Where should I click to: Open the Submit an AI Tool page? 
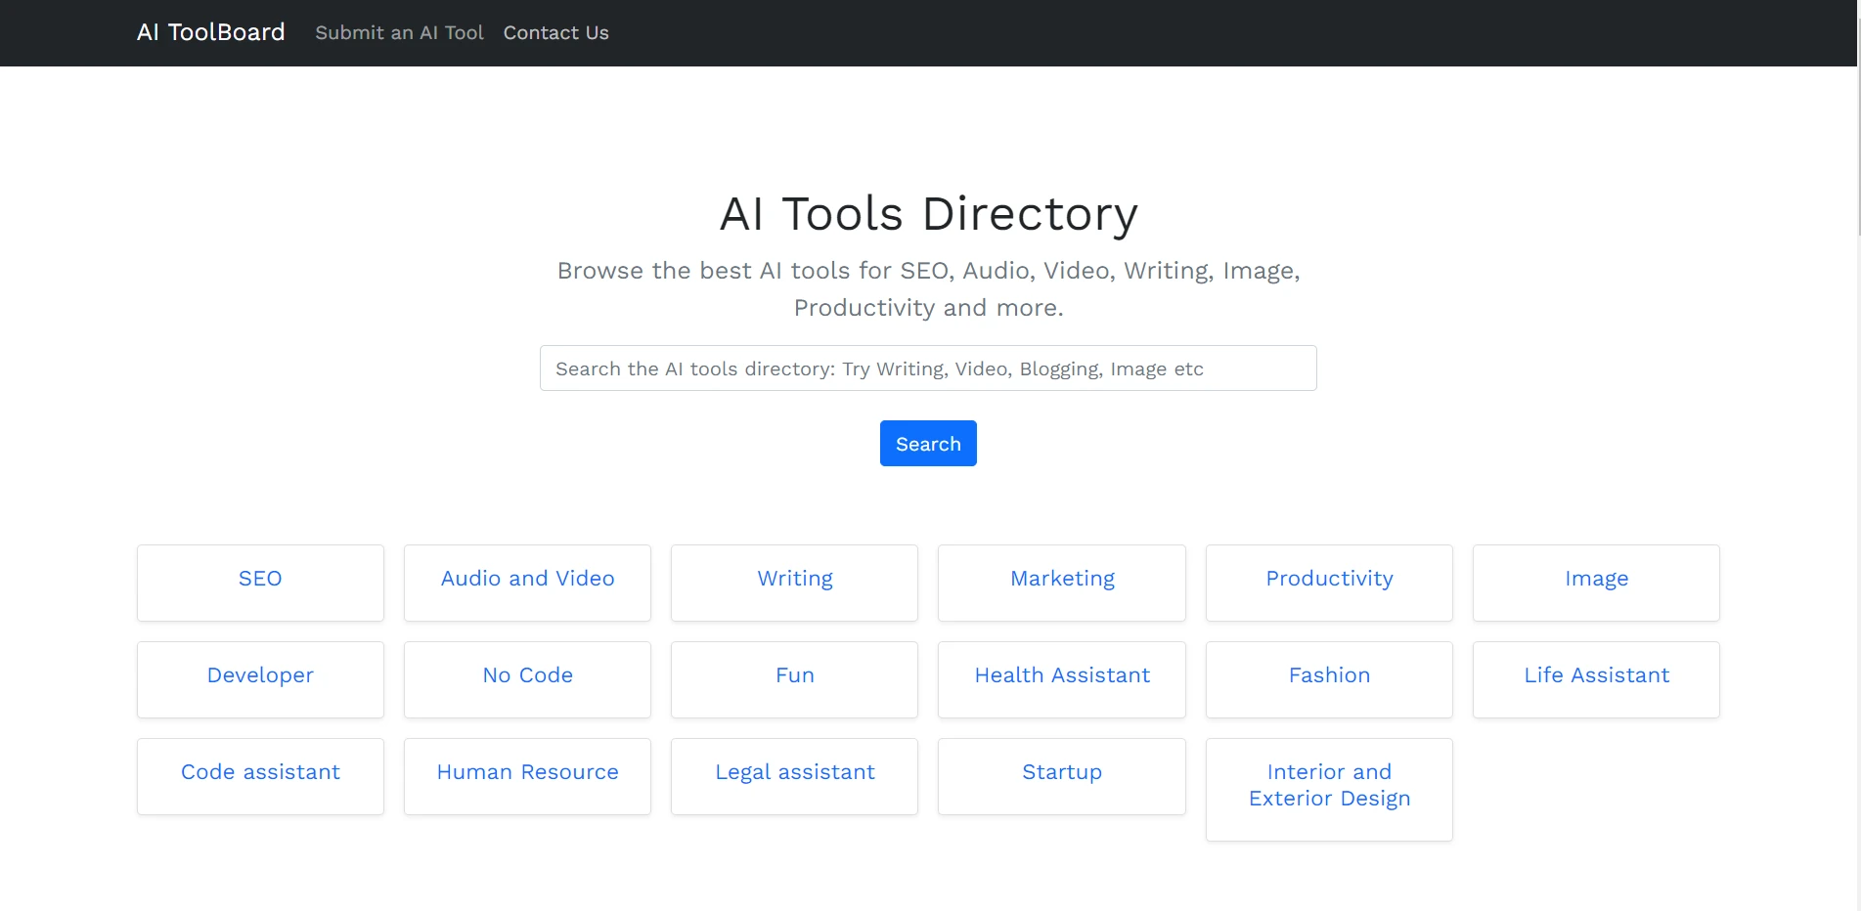tap(399, 32)
